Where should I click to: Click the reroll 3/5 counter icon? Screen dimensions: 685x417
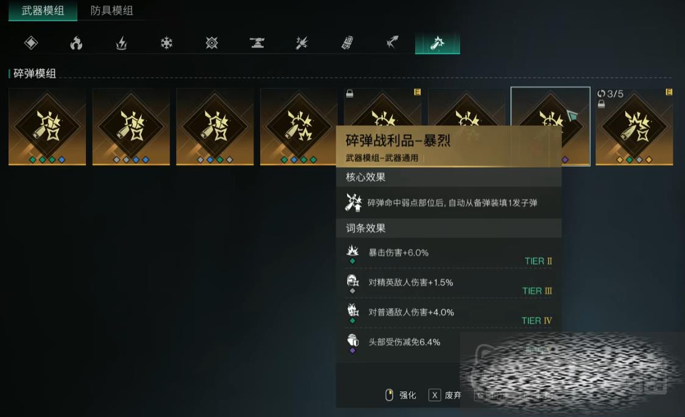[x=601, y=93]
